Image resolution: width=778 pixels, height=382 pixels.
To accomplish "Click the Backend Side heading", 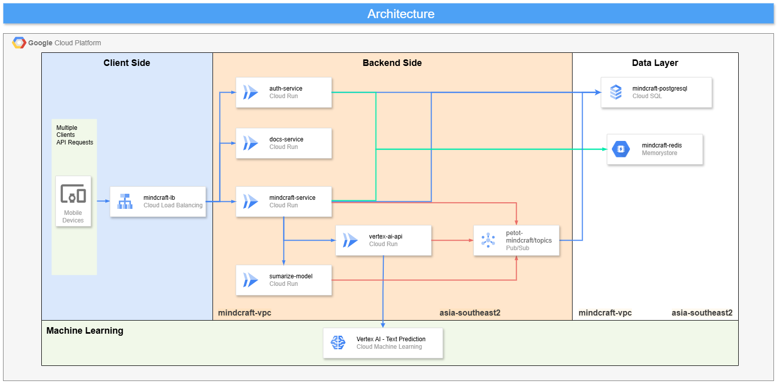I will tap(392, 63).
